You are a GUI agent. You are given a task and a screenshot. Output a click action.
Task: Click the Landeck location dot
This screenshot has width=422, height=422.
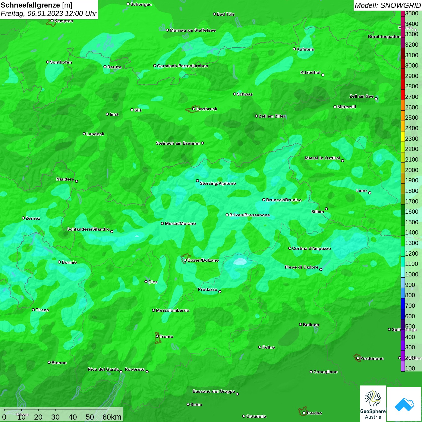84,134
